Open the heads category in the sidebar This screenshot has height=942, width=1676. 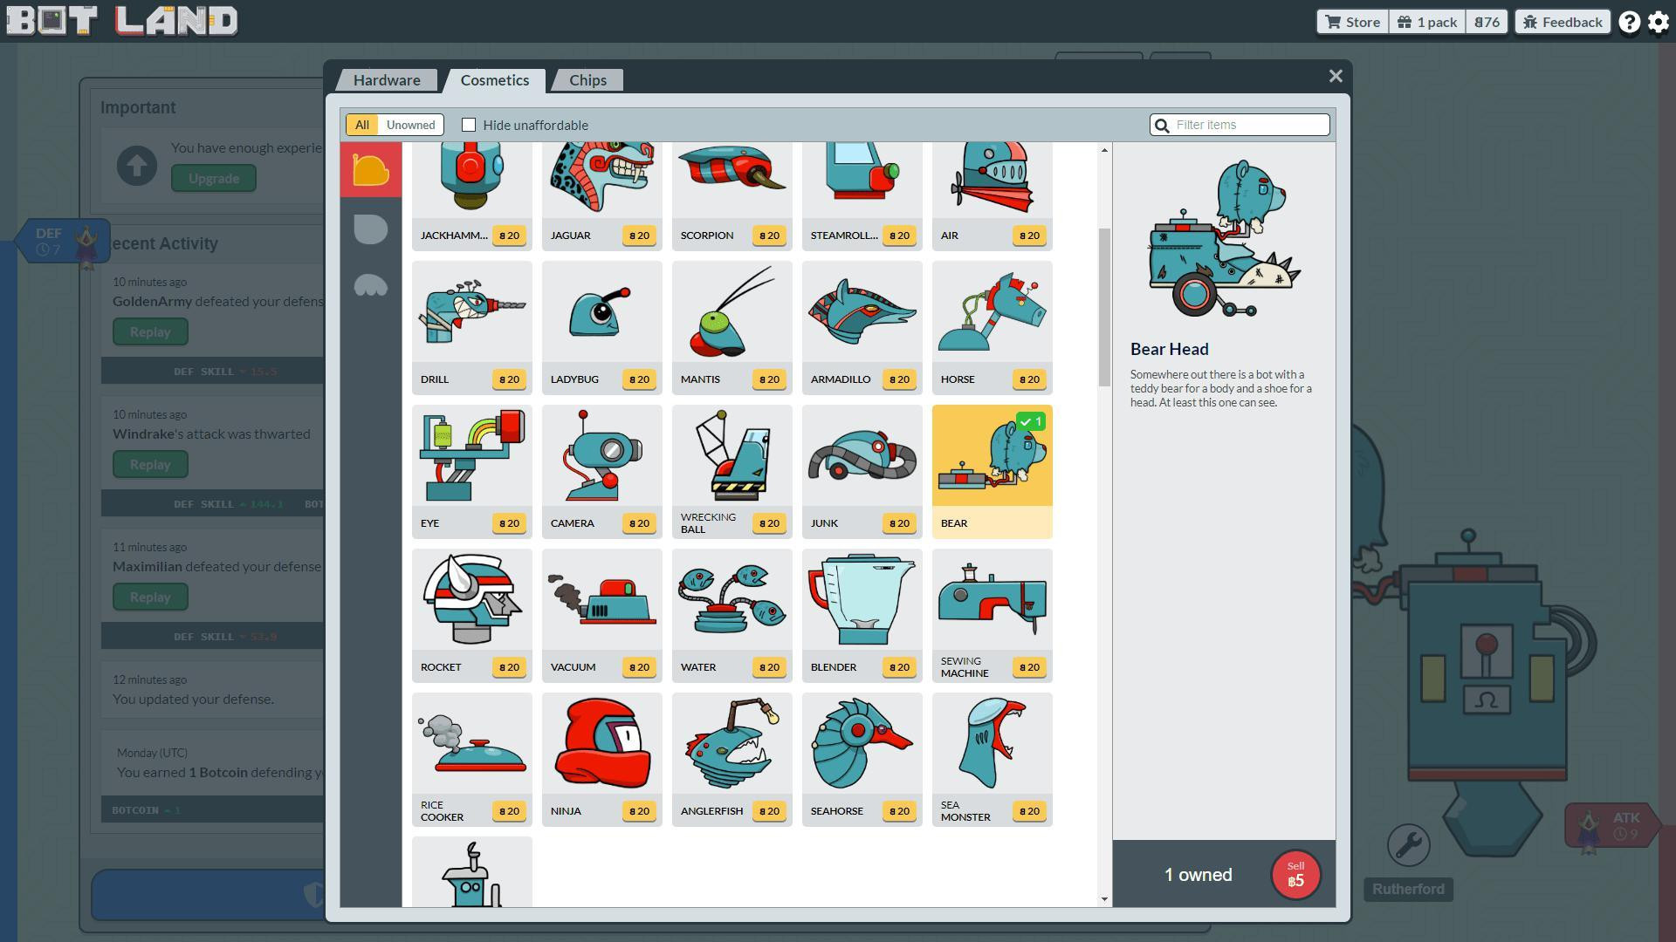tap(371, 170)
